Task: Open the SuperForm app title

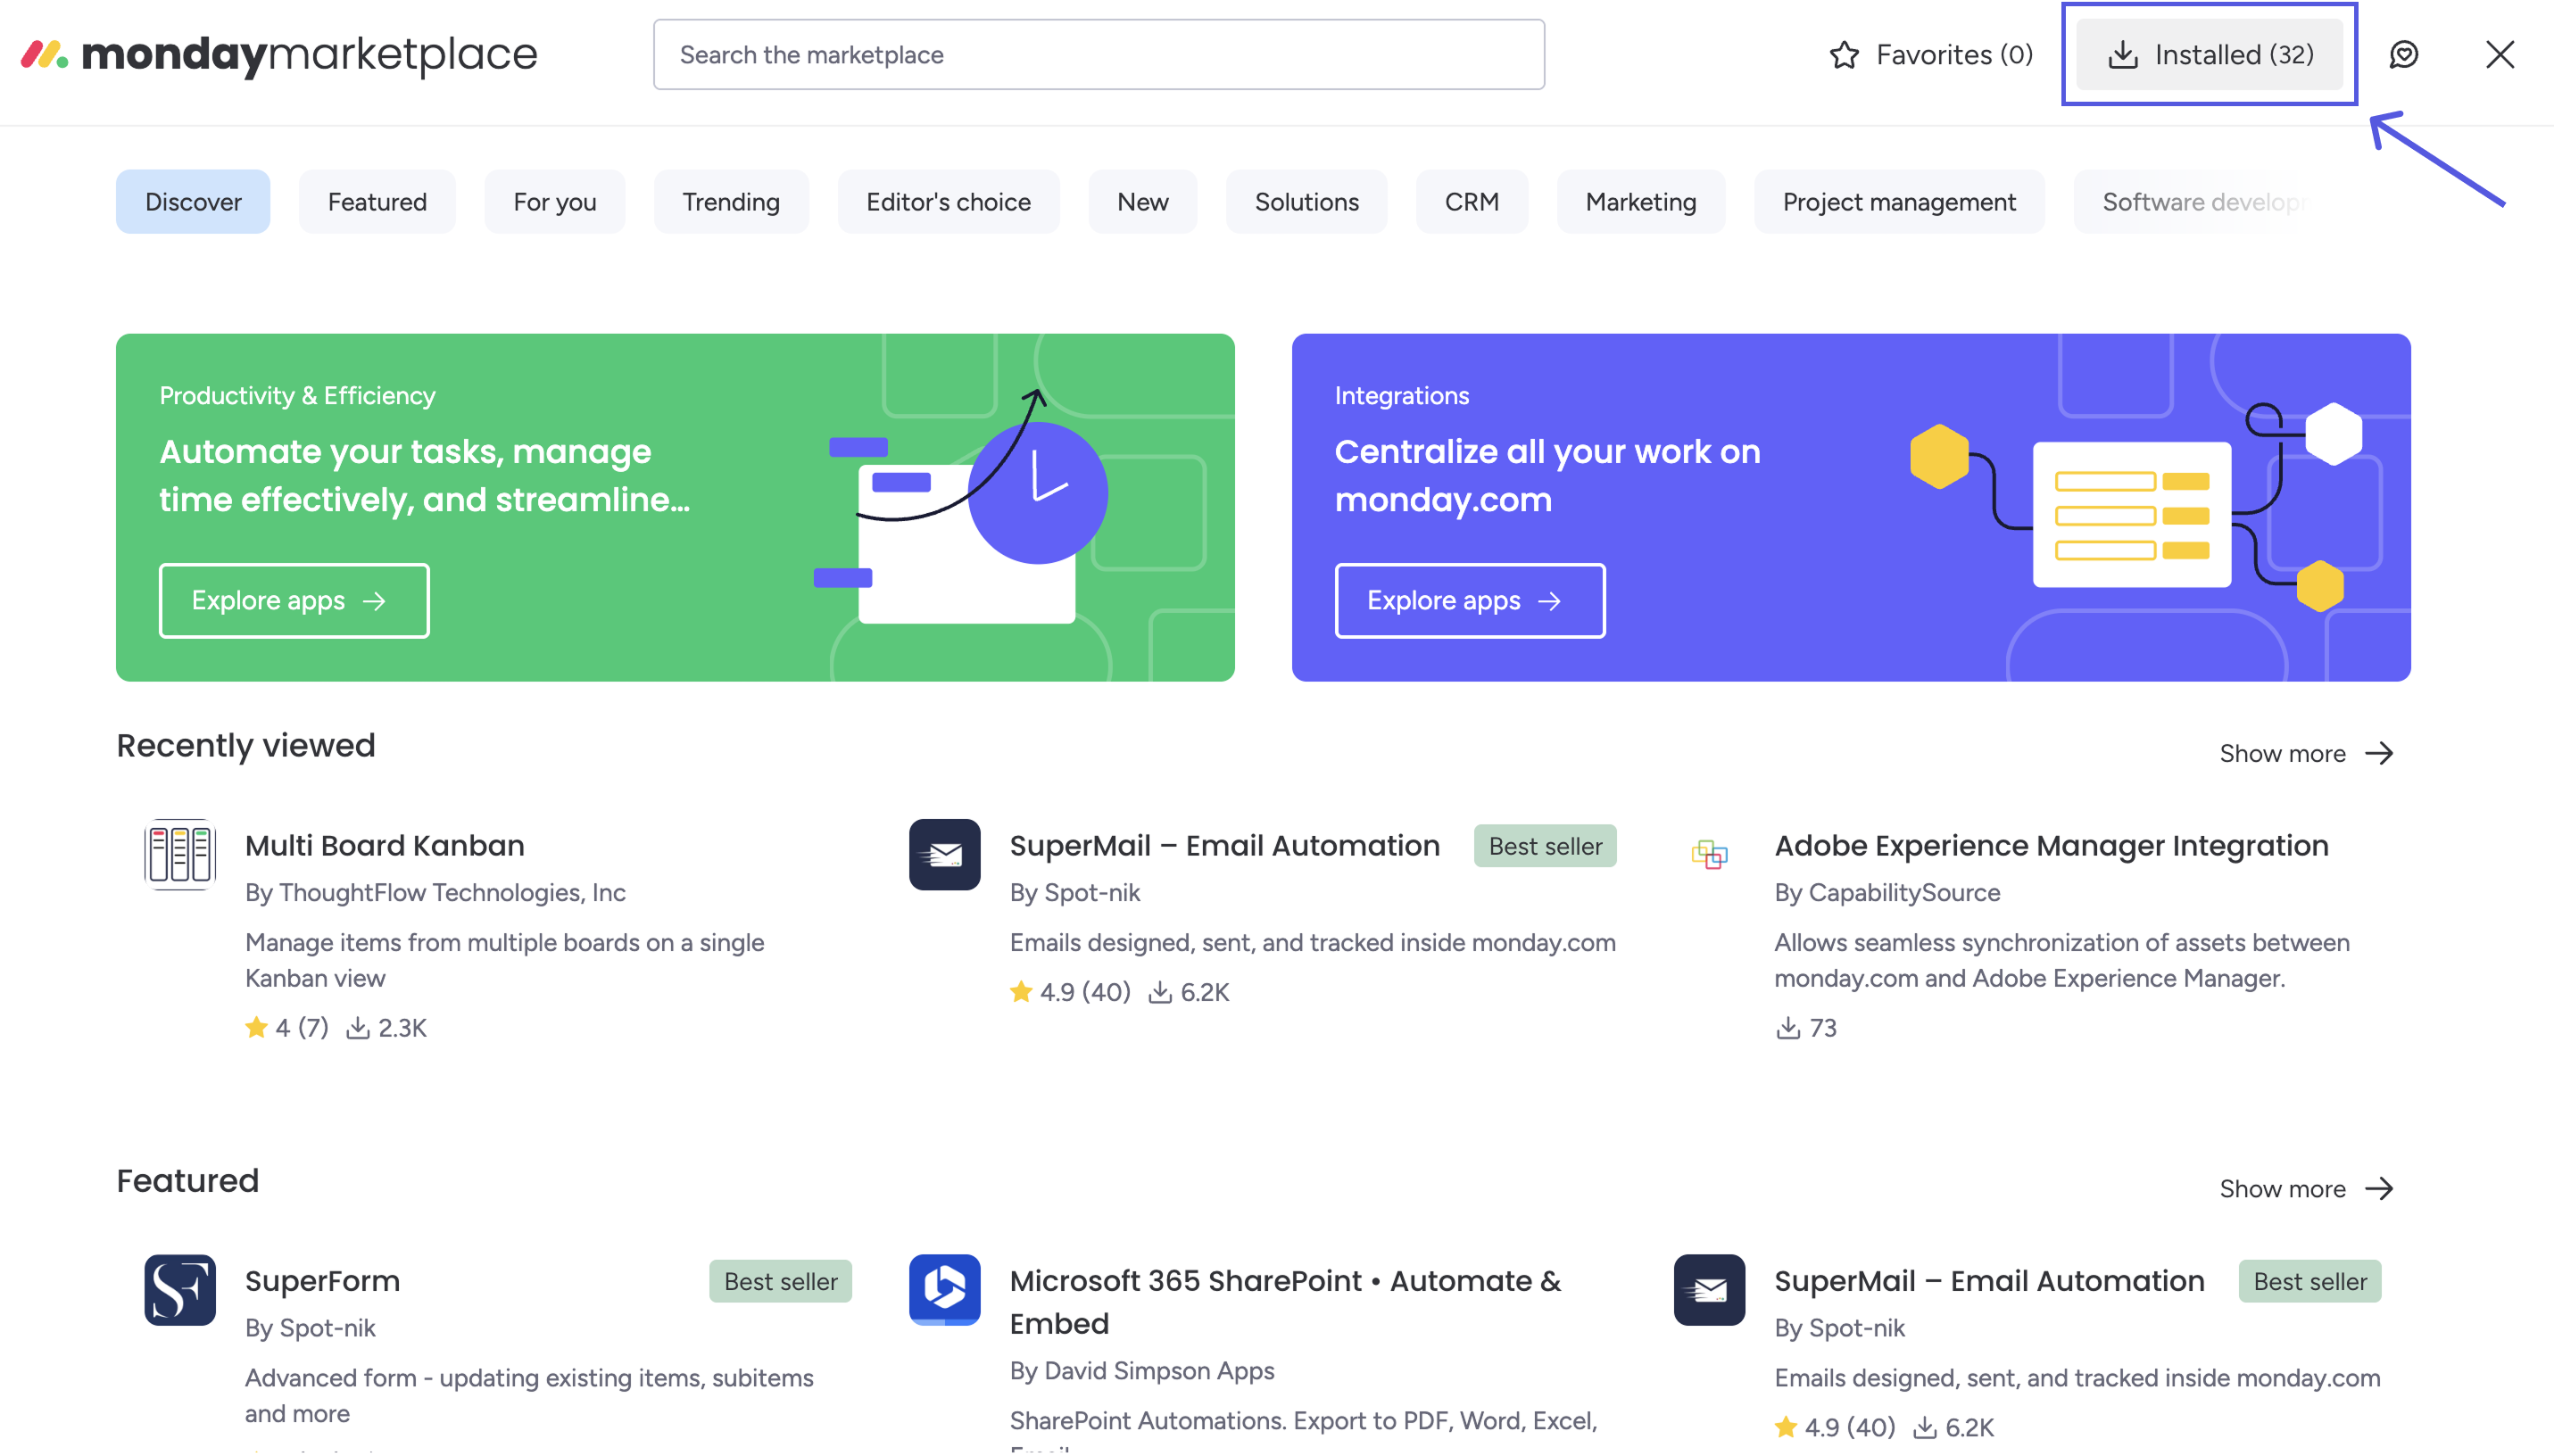Action: click(322, 1281)
